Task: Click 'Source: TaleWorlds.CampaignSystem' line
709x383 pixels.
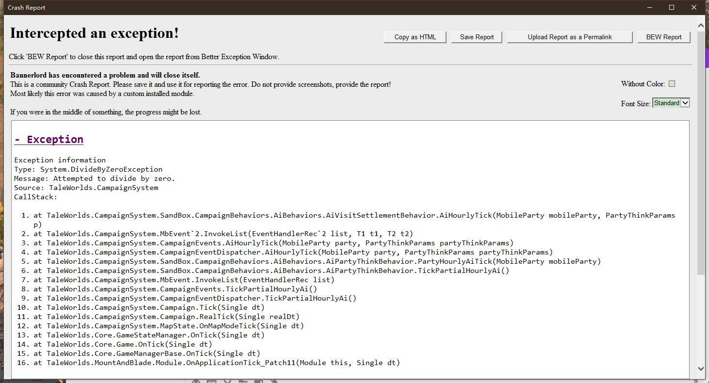Action: point(86,188)
